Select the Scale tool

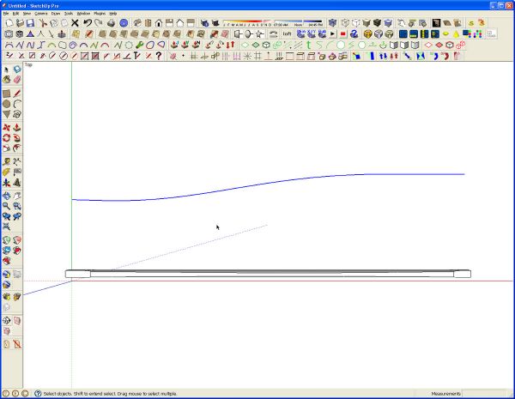click(x=7, y=148)
